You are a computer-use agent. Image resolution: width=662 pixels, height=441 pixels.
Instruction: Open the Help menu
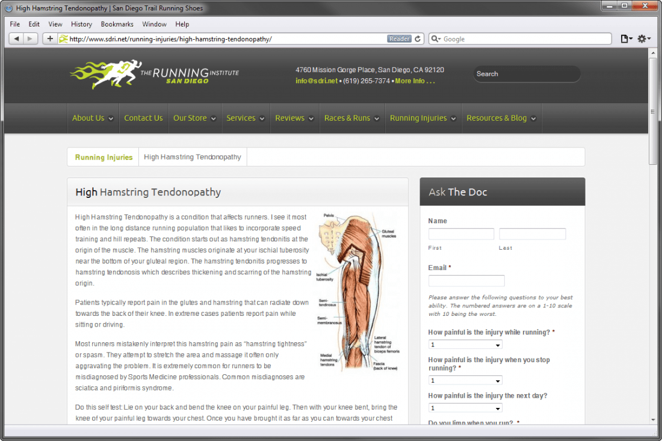[x=182, y=24]
